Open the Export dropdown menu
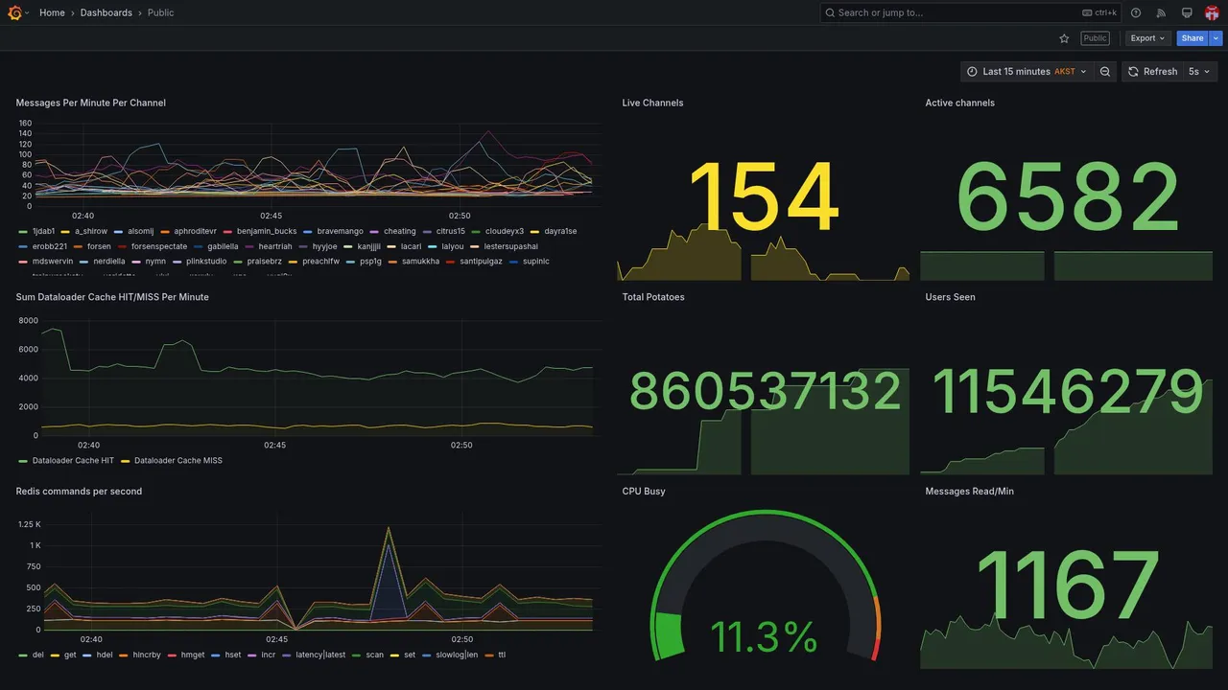 [x=1147, y=38]
